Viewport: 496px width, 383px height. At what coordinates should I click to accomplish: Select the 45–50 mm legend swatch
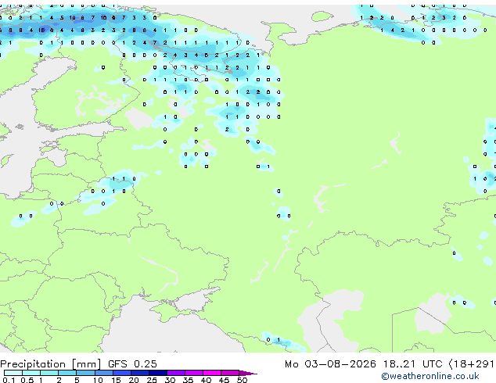tap(230, 373)
